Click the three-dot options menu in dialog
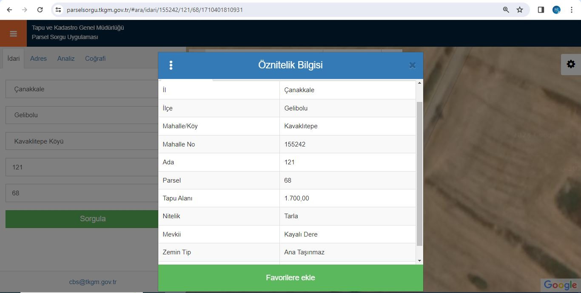The height and width of the screenshot is (293, 581). click(x=171, y=65)
